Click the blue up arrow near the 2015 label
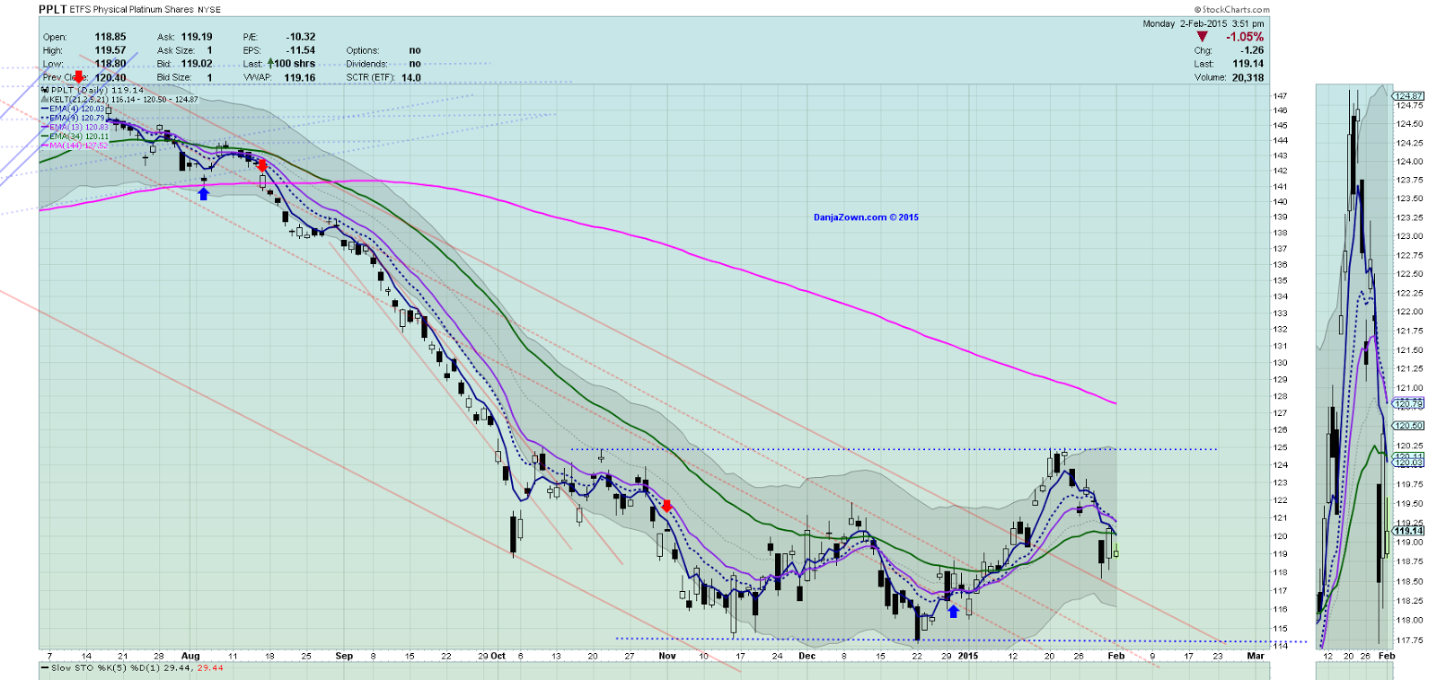The height and width of the screenshot is (680, 1437). point(954,612)
